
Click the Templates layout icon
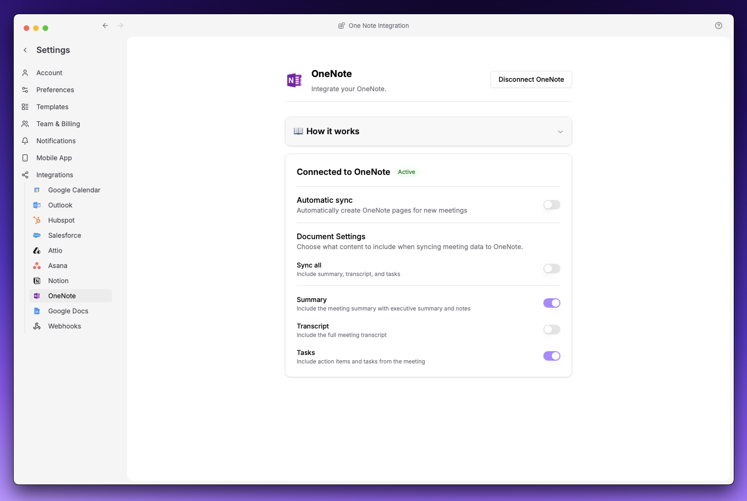[x=25, y=107]
